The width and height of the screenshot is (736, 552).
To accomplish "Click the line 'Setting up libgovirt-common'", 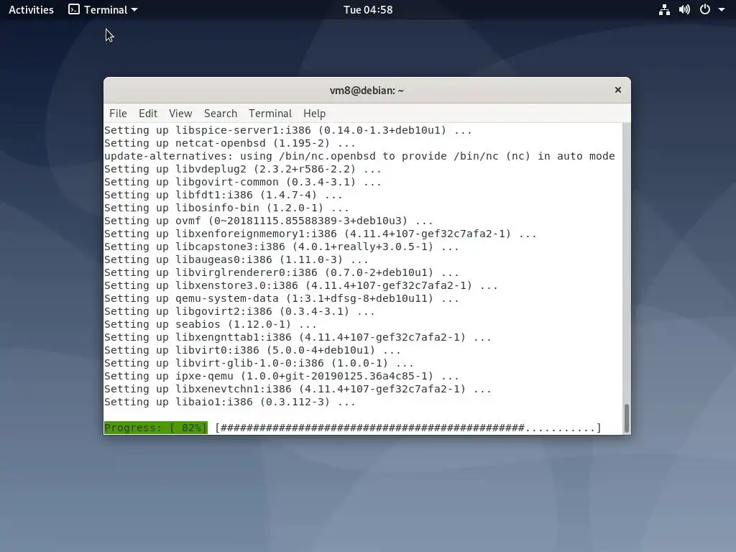I will [x=243, y=182].
